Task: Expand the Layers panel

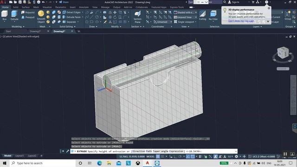Action: click(257, 26)
